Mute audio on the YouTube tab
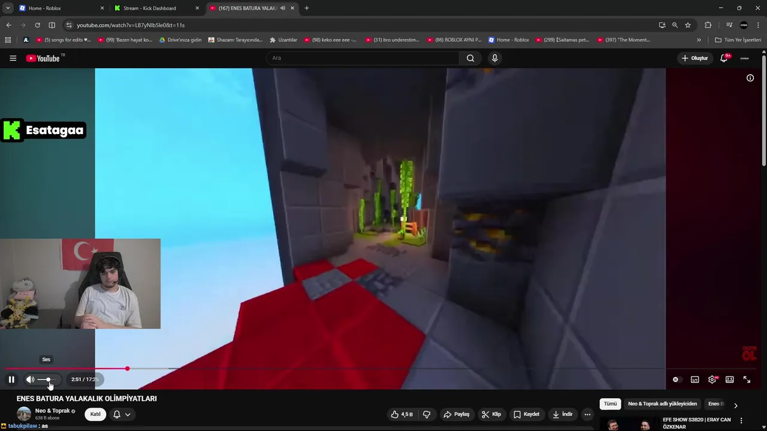Image resolution: width=767 pixels, height=431 pixels. 283,8
